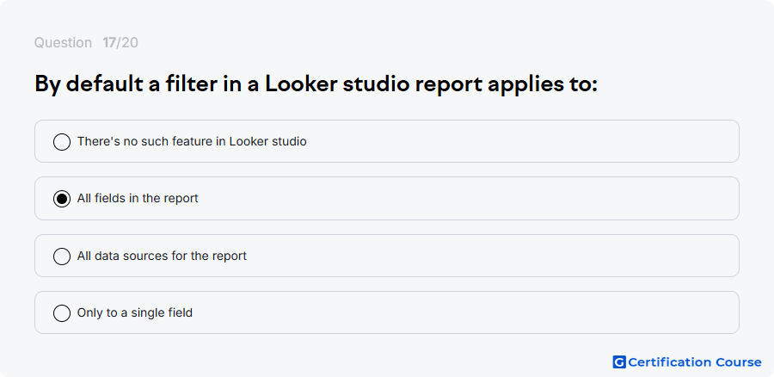Click the "Question" label at the top

(63, 43)
